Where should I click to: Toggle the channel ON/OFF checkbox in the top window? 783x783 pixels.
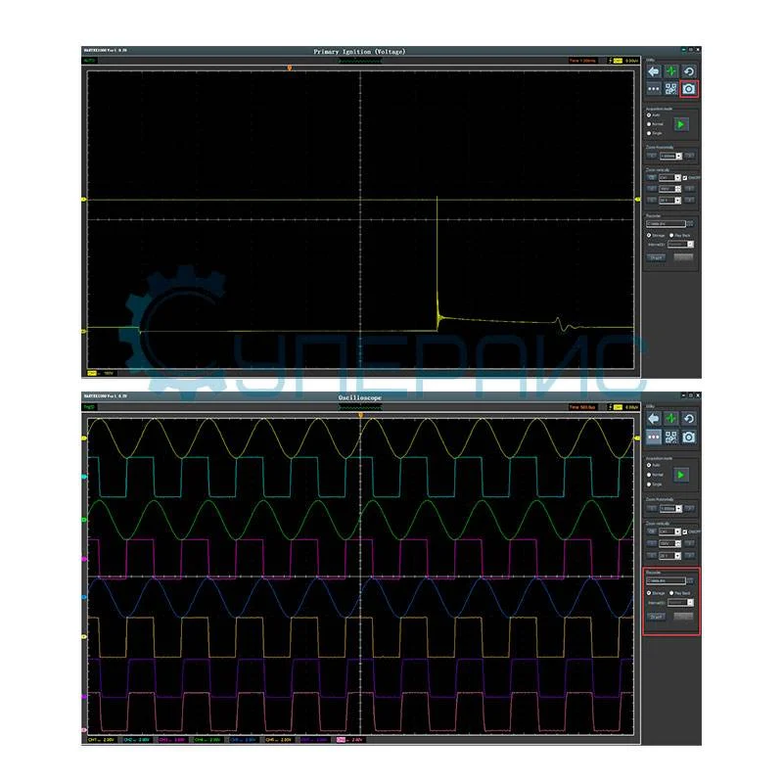(x=685, y=177)
